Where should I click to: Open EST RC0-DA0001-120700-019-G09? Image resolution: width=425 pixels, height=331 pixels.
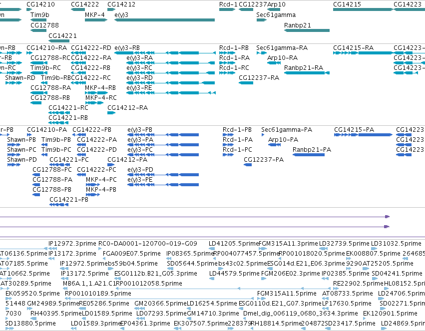(147, 244)
